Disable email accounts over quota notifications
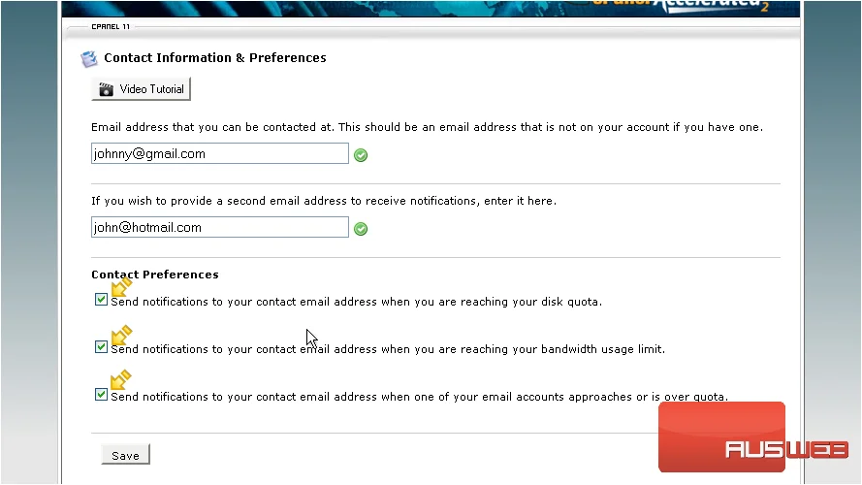The height and width of the screenshot is (485, 862). (x=101, y=394)
